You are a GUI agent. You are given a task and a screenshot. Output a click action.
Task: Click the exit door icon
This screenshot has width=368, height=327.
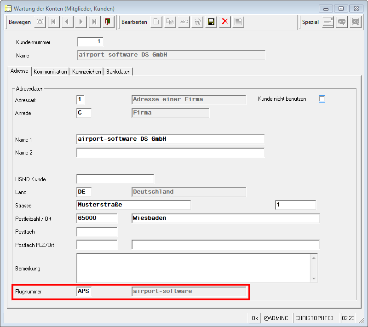coord(108,22)
